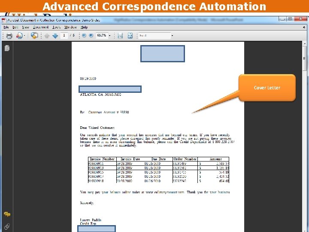The image size is (309, 232).
Task: Click the Credit Rep title text
Action: [x=88, y=223]
